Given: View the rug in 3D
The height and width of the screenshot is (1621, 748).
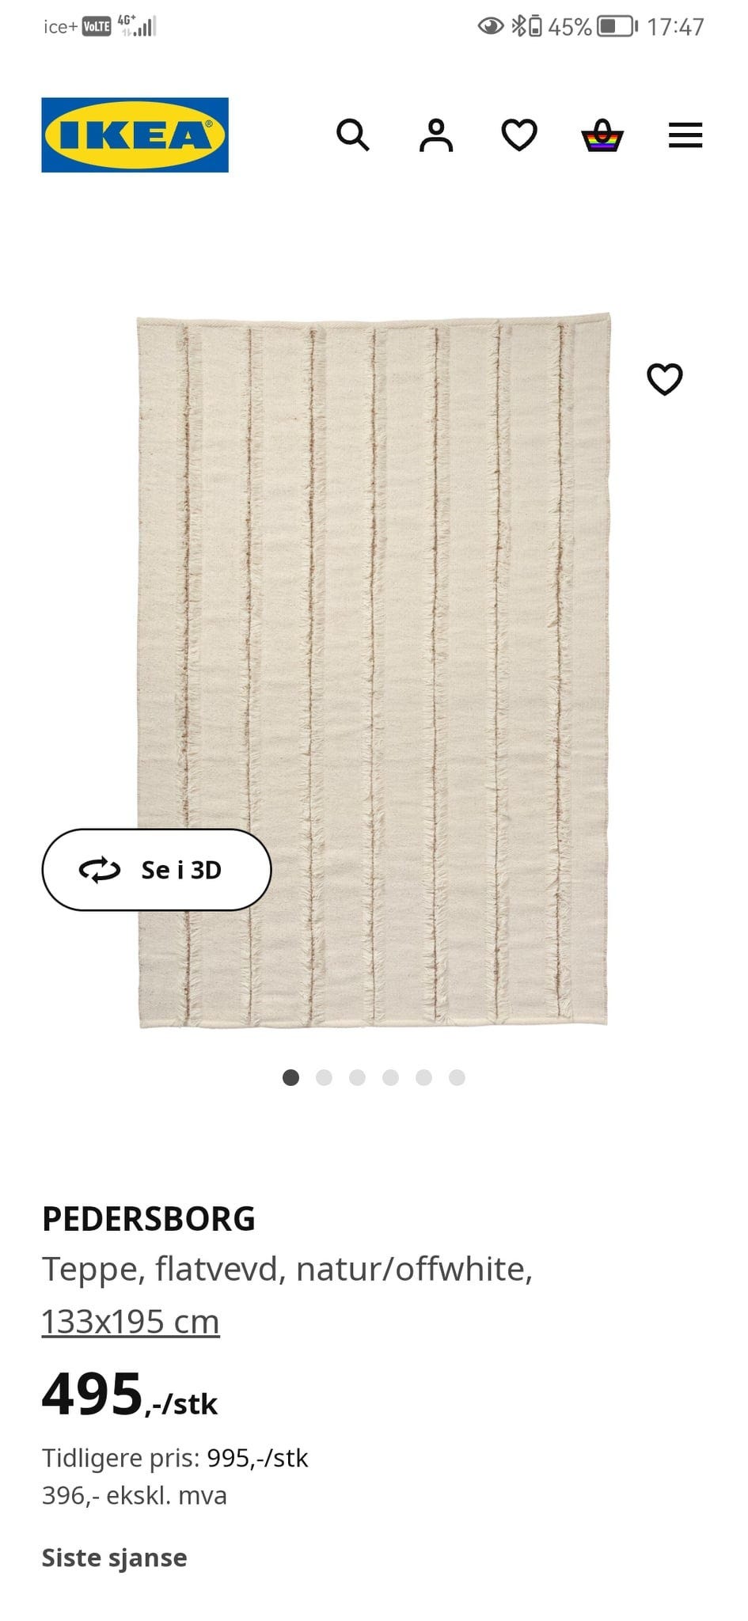Looking at the screenshot, I should coord(157,870).
